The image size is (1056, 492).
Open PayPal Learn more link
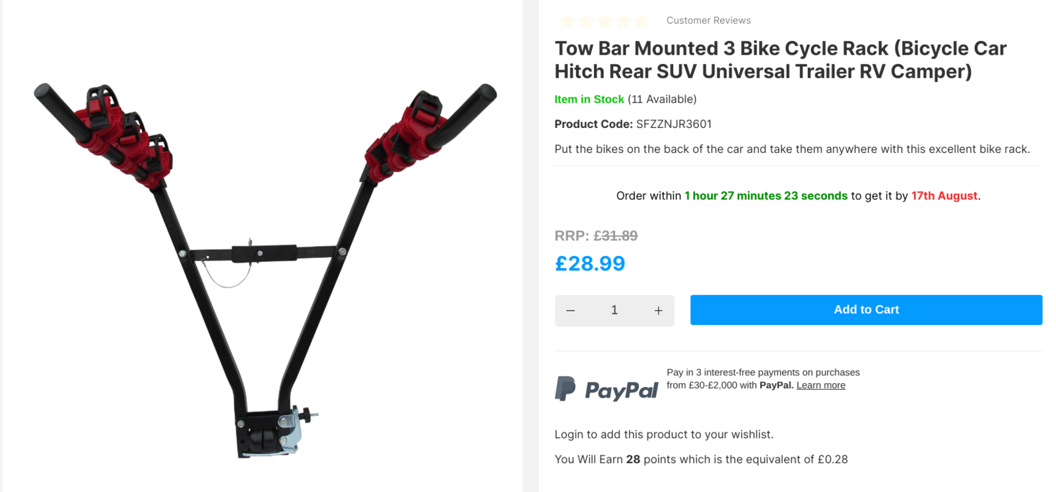coord(820,385)
